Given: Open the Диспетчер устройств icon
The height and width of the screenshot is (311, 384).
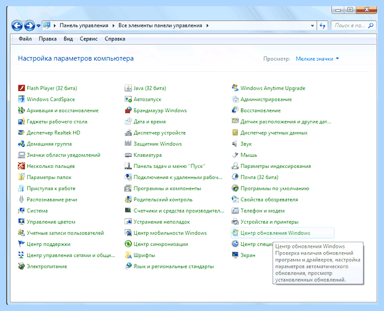Looking at the screenshot, I should pos(128,133).
